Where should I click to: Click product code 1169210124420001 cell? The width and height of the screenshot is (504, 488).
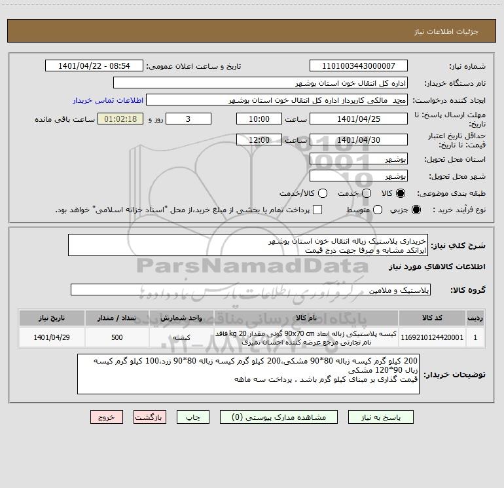(432, 337)
